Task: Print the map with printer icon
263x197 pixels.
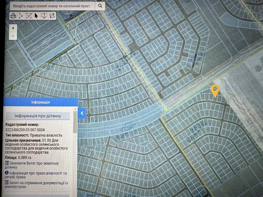Action: pos(13,16)
